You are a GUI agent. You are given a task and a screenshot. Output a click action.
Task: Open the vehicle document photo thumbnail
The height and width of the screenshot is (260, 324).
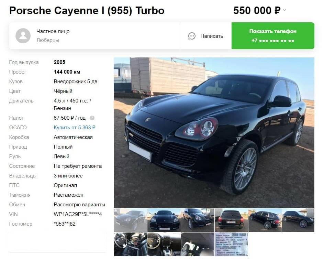[x=232, y=244]
